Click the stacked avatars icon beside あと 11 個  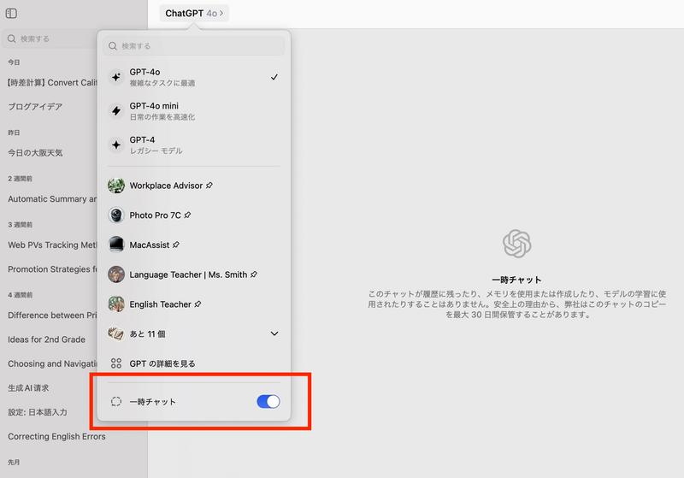point(116,333)
